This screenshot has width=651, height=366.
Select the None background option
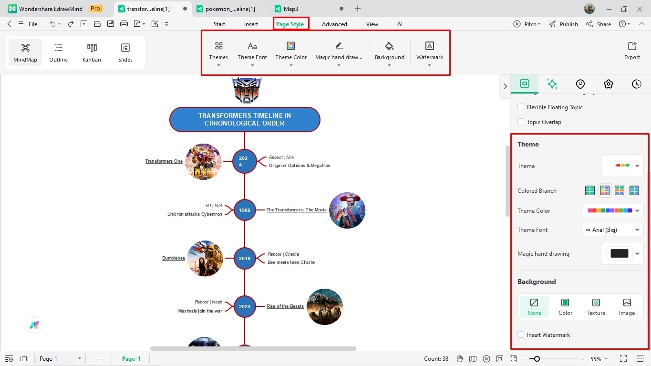click(x=534, y=307)
